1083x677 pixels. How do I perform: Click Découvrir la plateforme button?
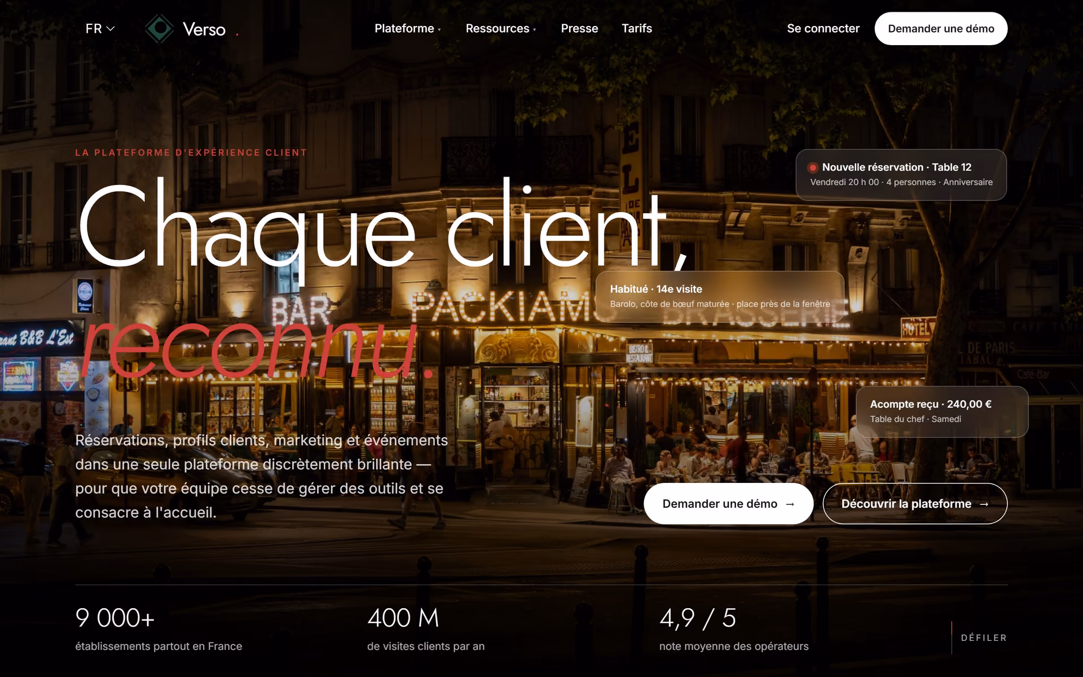pyautogui.click(x=915, y=503)
